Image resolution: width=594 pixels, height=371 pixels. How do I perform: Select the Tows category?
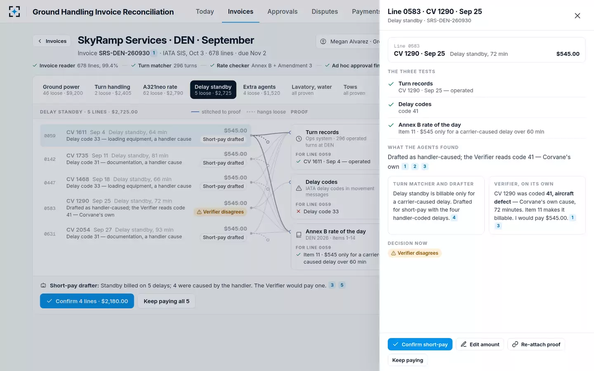tap(354, 89)
